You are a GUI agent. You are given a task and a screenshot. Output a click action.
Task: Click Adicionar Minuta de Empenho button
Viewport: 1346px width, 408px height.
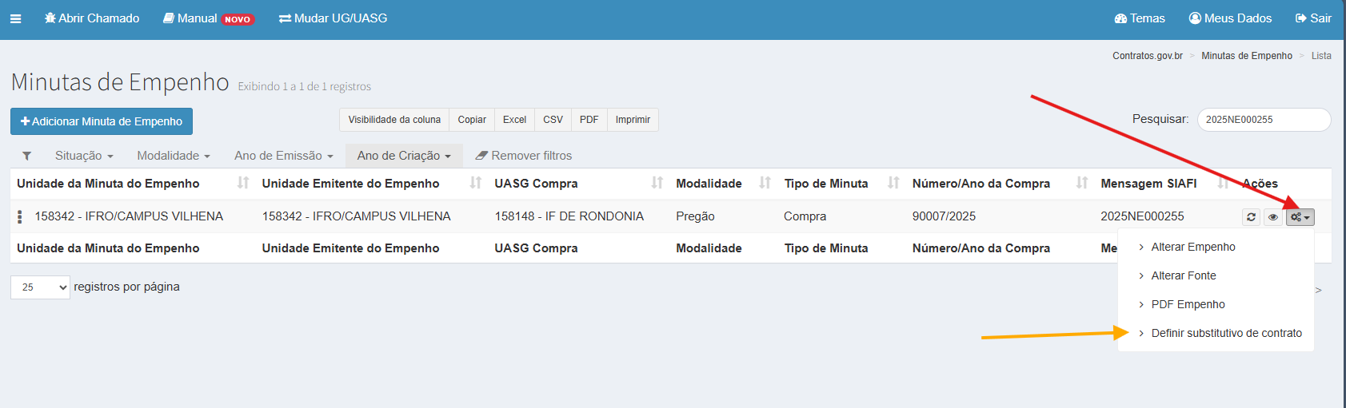(x=102, y=121)
